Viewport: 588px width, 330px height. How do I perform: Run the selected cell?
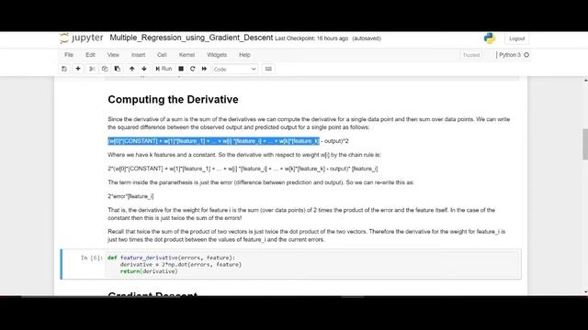click(x=164, y=69)
